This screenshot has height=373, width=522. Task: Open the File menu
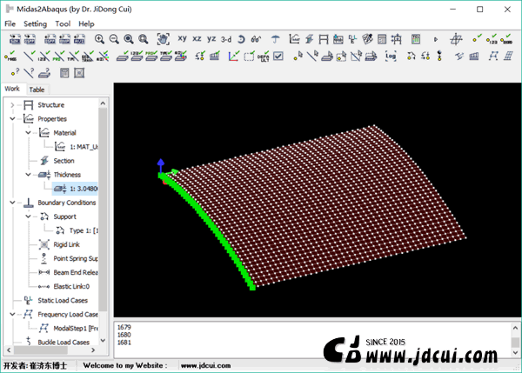click(x=10, y=24)
